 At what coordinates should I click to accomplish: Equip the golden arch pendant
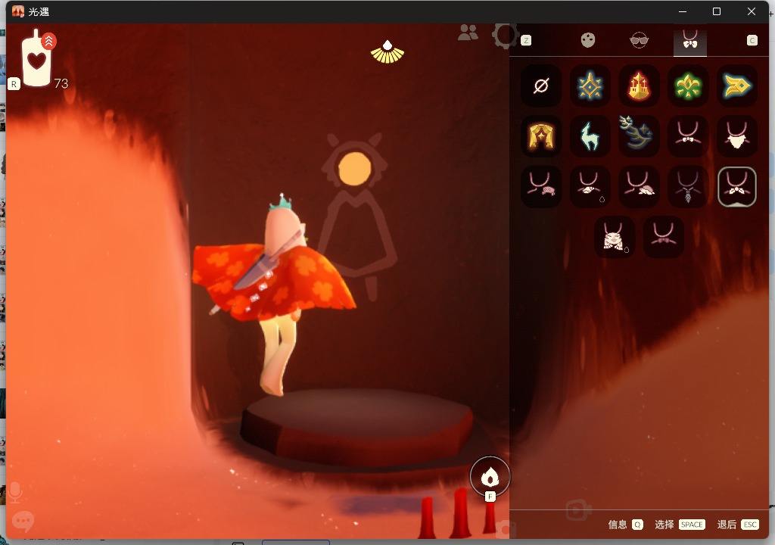click(x=541, y=136)
